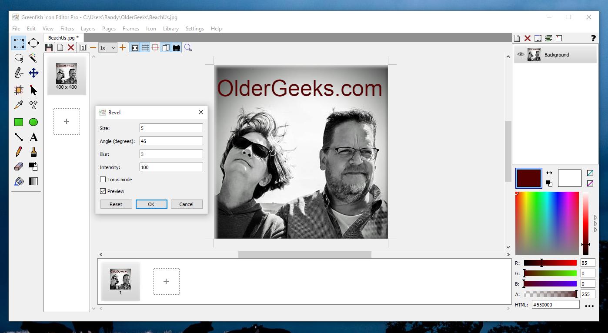This screenshot has width=608, height=333.
Task: Open the Layers menu
Action: pos(88,29)
